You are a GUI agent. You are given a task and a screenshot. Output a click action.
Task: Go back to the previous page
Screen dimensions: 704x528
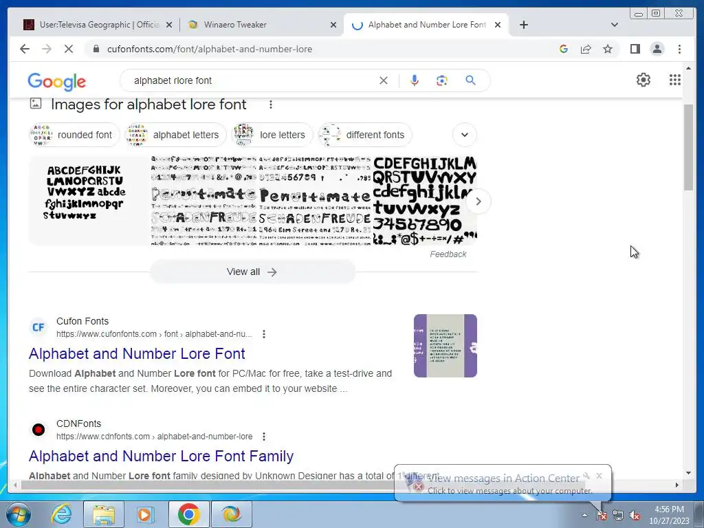[25, 49]
